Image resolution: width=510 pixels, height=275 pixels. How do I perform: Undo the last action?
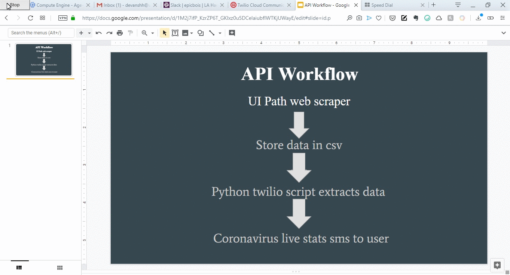click(98, 33)
